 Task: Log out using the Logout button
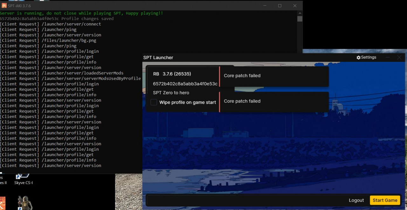356,200
